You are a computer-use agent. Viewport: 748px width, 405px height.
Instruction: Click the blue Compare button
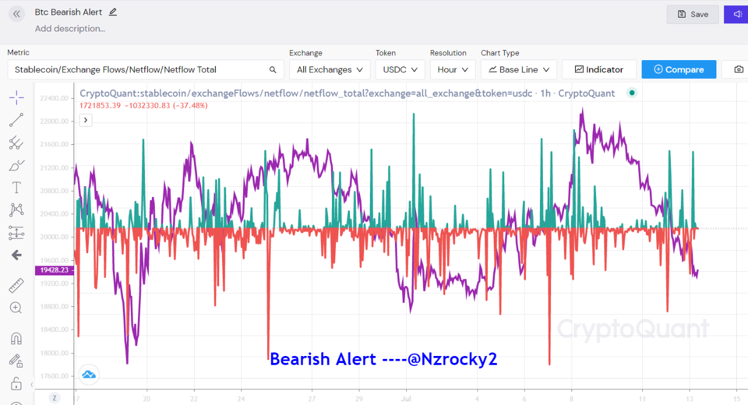(x=679, y=69)
